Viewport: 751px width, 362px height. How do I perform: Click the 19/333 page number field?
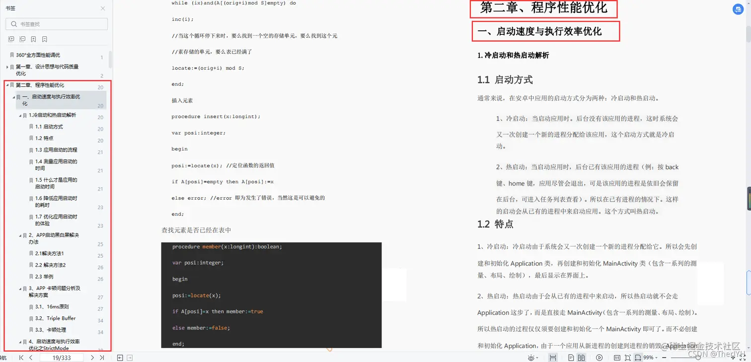click(62, 358)
